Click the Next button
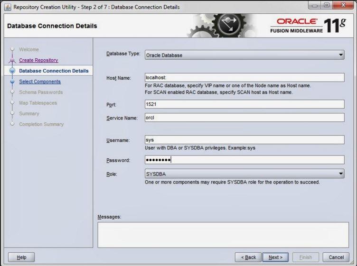Screen dimensions: 357x266 pos(275,257)
